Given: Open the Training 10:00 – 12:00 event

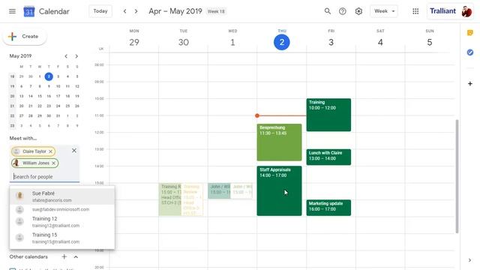Looking at the screenshot, I should point(328,115).
